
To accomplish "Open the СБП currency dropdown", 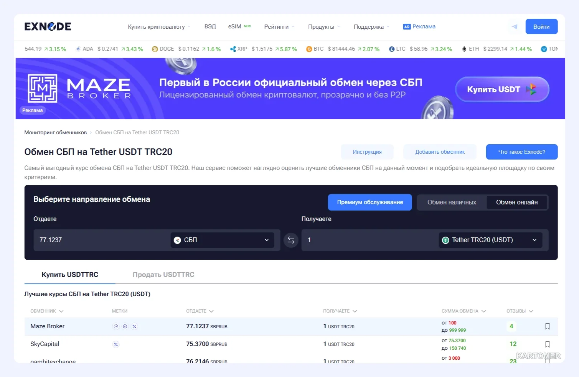I will (x=222, y=240).
